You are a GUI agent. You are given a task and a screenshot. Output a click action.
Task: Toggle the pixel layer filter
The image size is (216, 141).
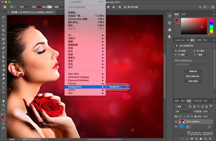(190, 106)
